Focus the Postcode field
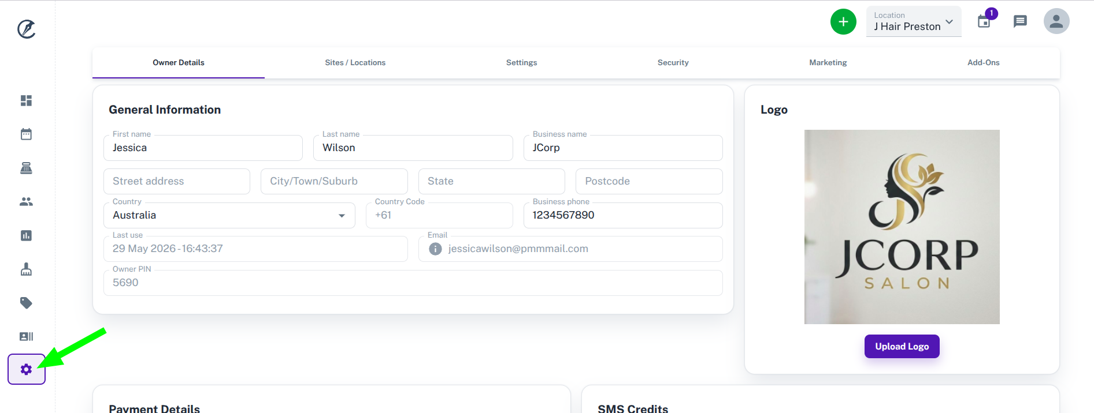Viewport: 1094px width, 413px height. (x=649, y=181)
